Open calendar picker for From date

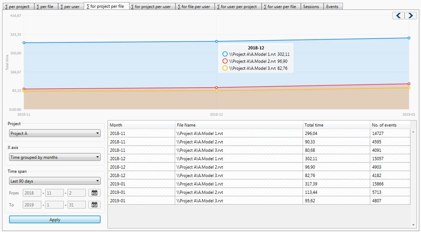94,193
